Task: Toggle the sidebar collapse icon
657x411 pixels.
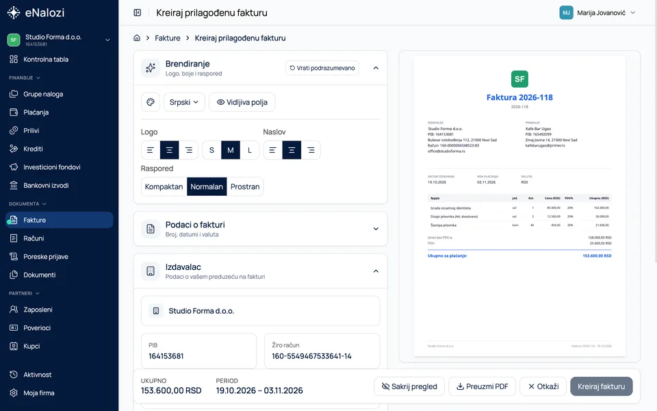Action: 138,12
